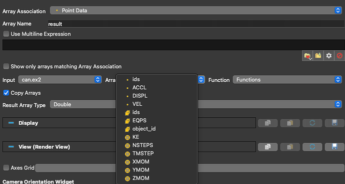Open the Function Functions dropdown

287,80
